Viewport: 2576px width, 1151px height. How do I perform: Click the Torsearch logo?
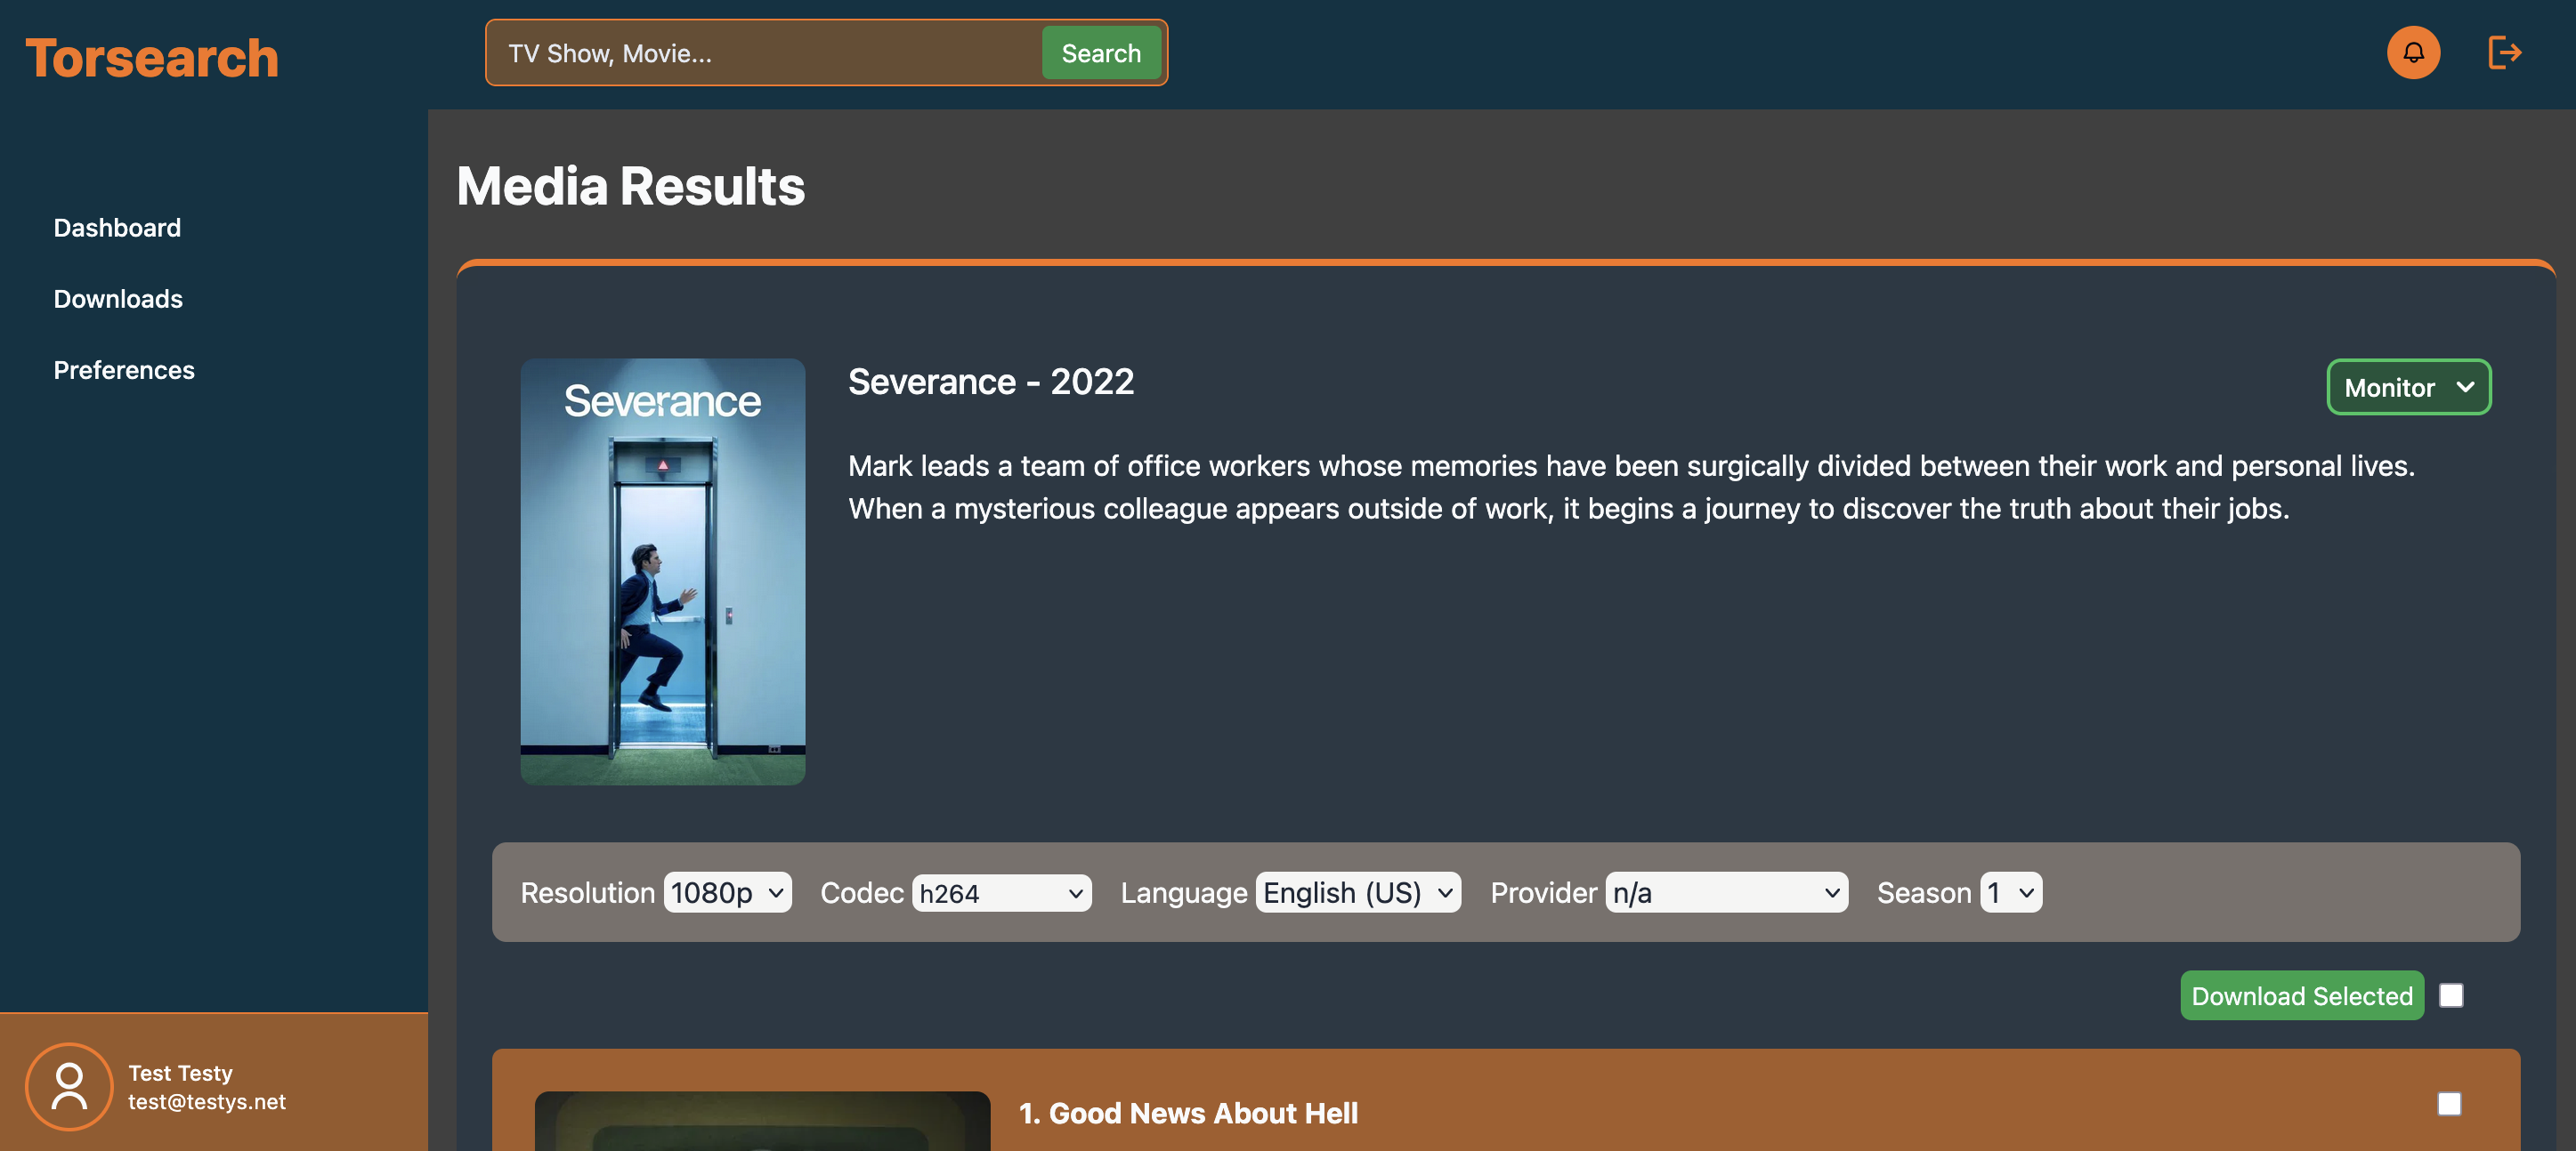[152, 58]
